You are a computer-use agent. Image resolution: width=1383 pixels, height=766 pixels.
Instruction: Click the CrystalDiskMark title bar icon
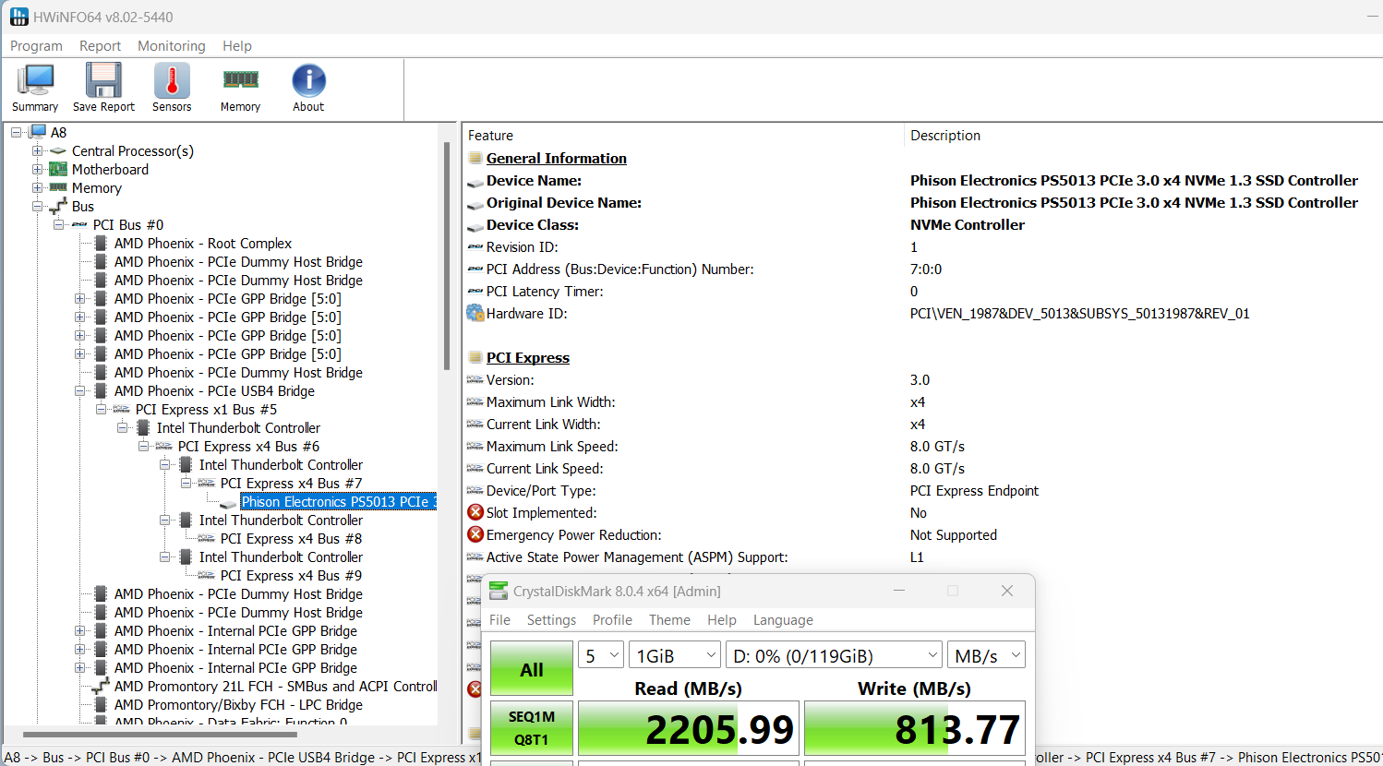[x=499, y=591]
